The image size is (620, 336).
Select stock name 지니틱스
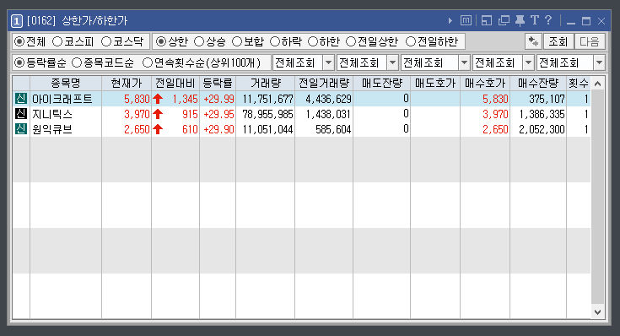(52, 114)
